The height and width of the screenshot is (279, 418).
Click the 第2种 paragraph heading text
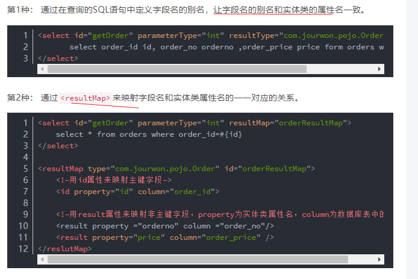(20, 98)
